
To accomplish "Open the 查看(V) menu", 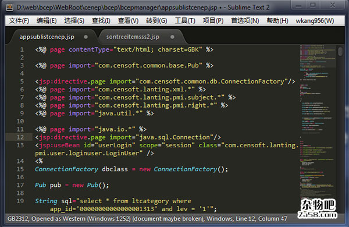I will coord(128,21).
